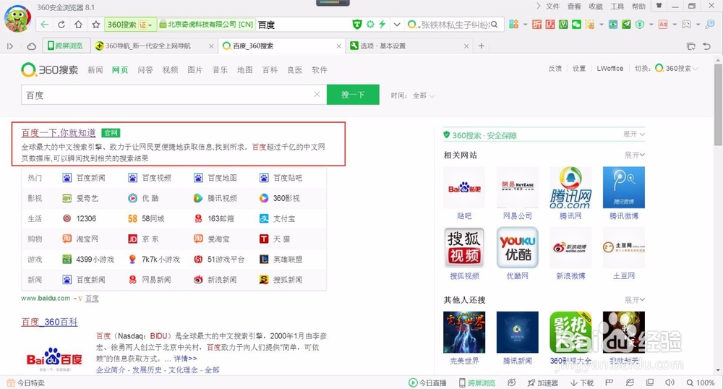Open 下载 downloads in status bar

pyautogui.click(x=582, y=382)
